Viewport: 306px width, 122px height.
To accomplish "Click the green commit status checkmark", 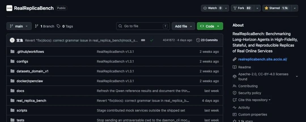I will pyautogui.click(x=152, y=40).
